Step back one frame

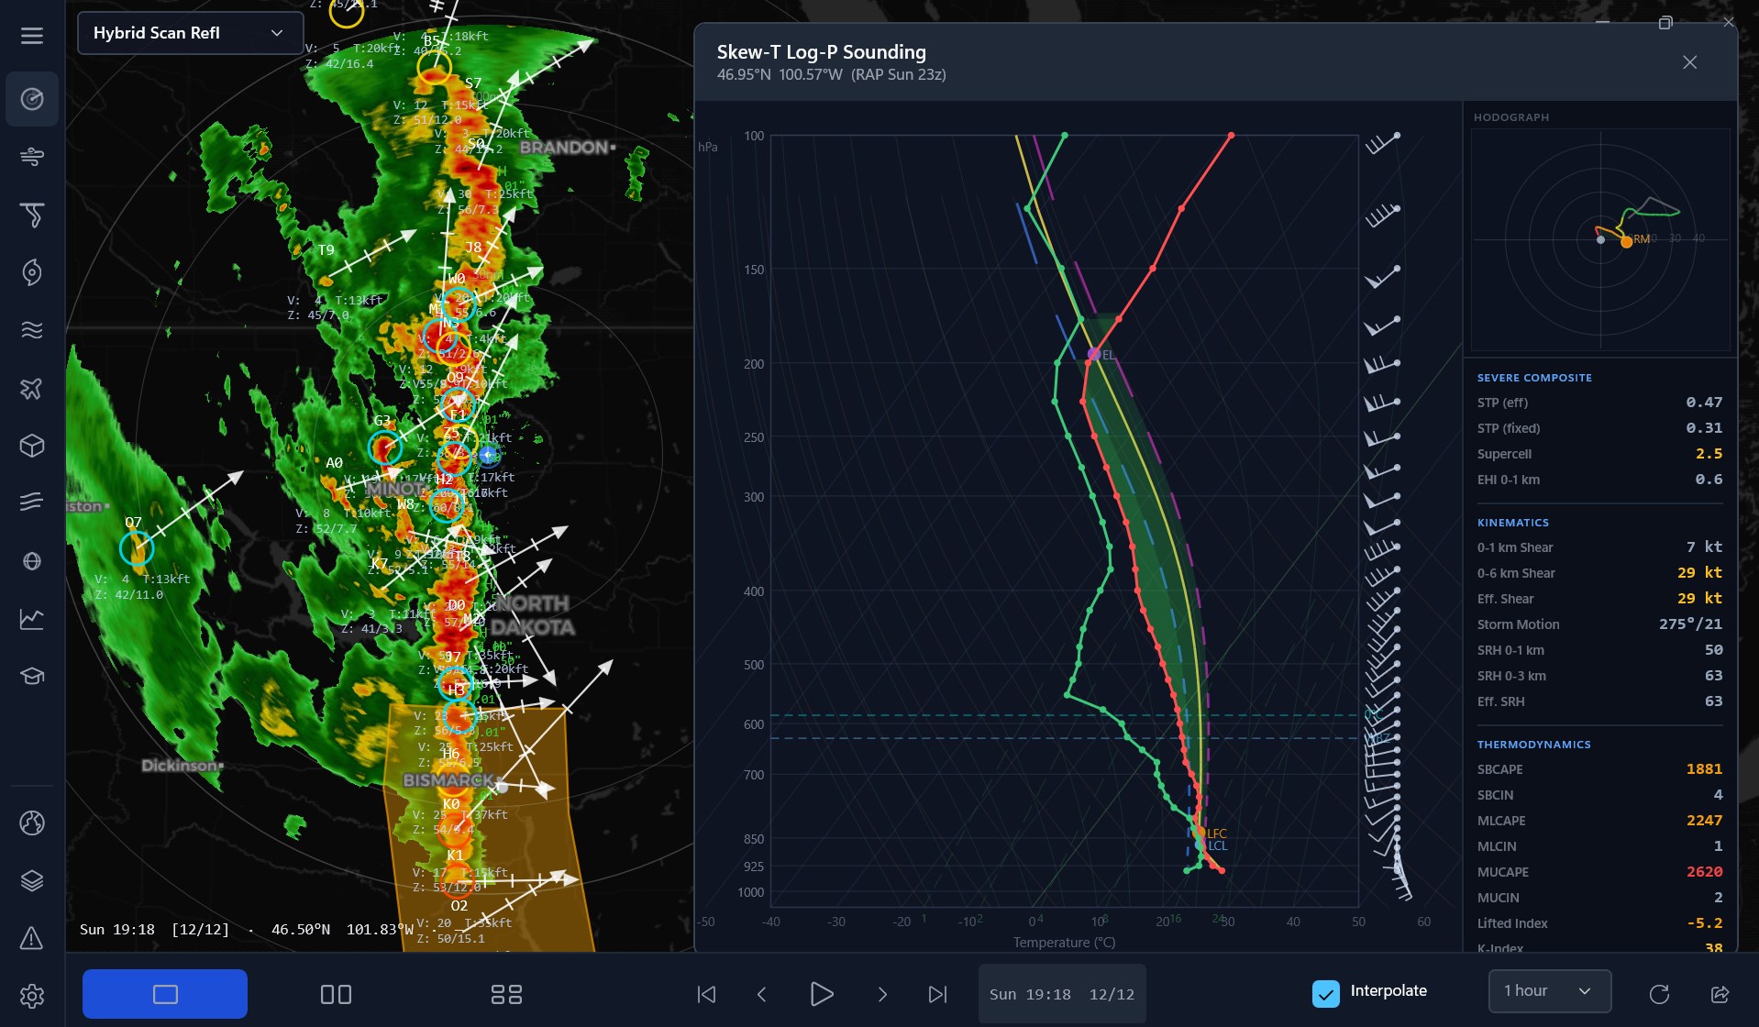(x=761, y=994)
